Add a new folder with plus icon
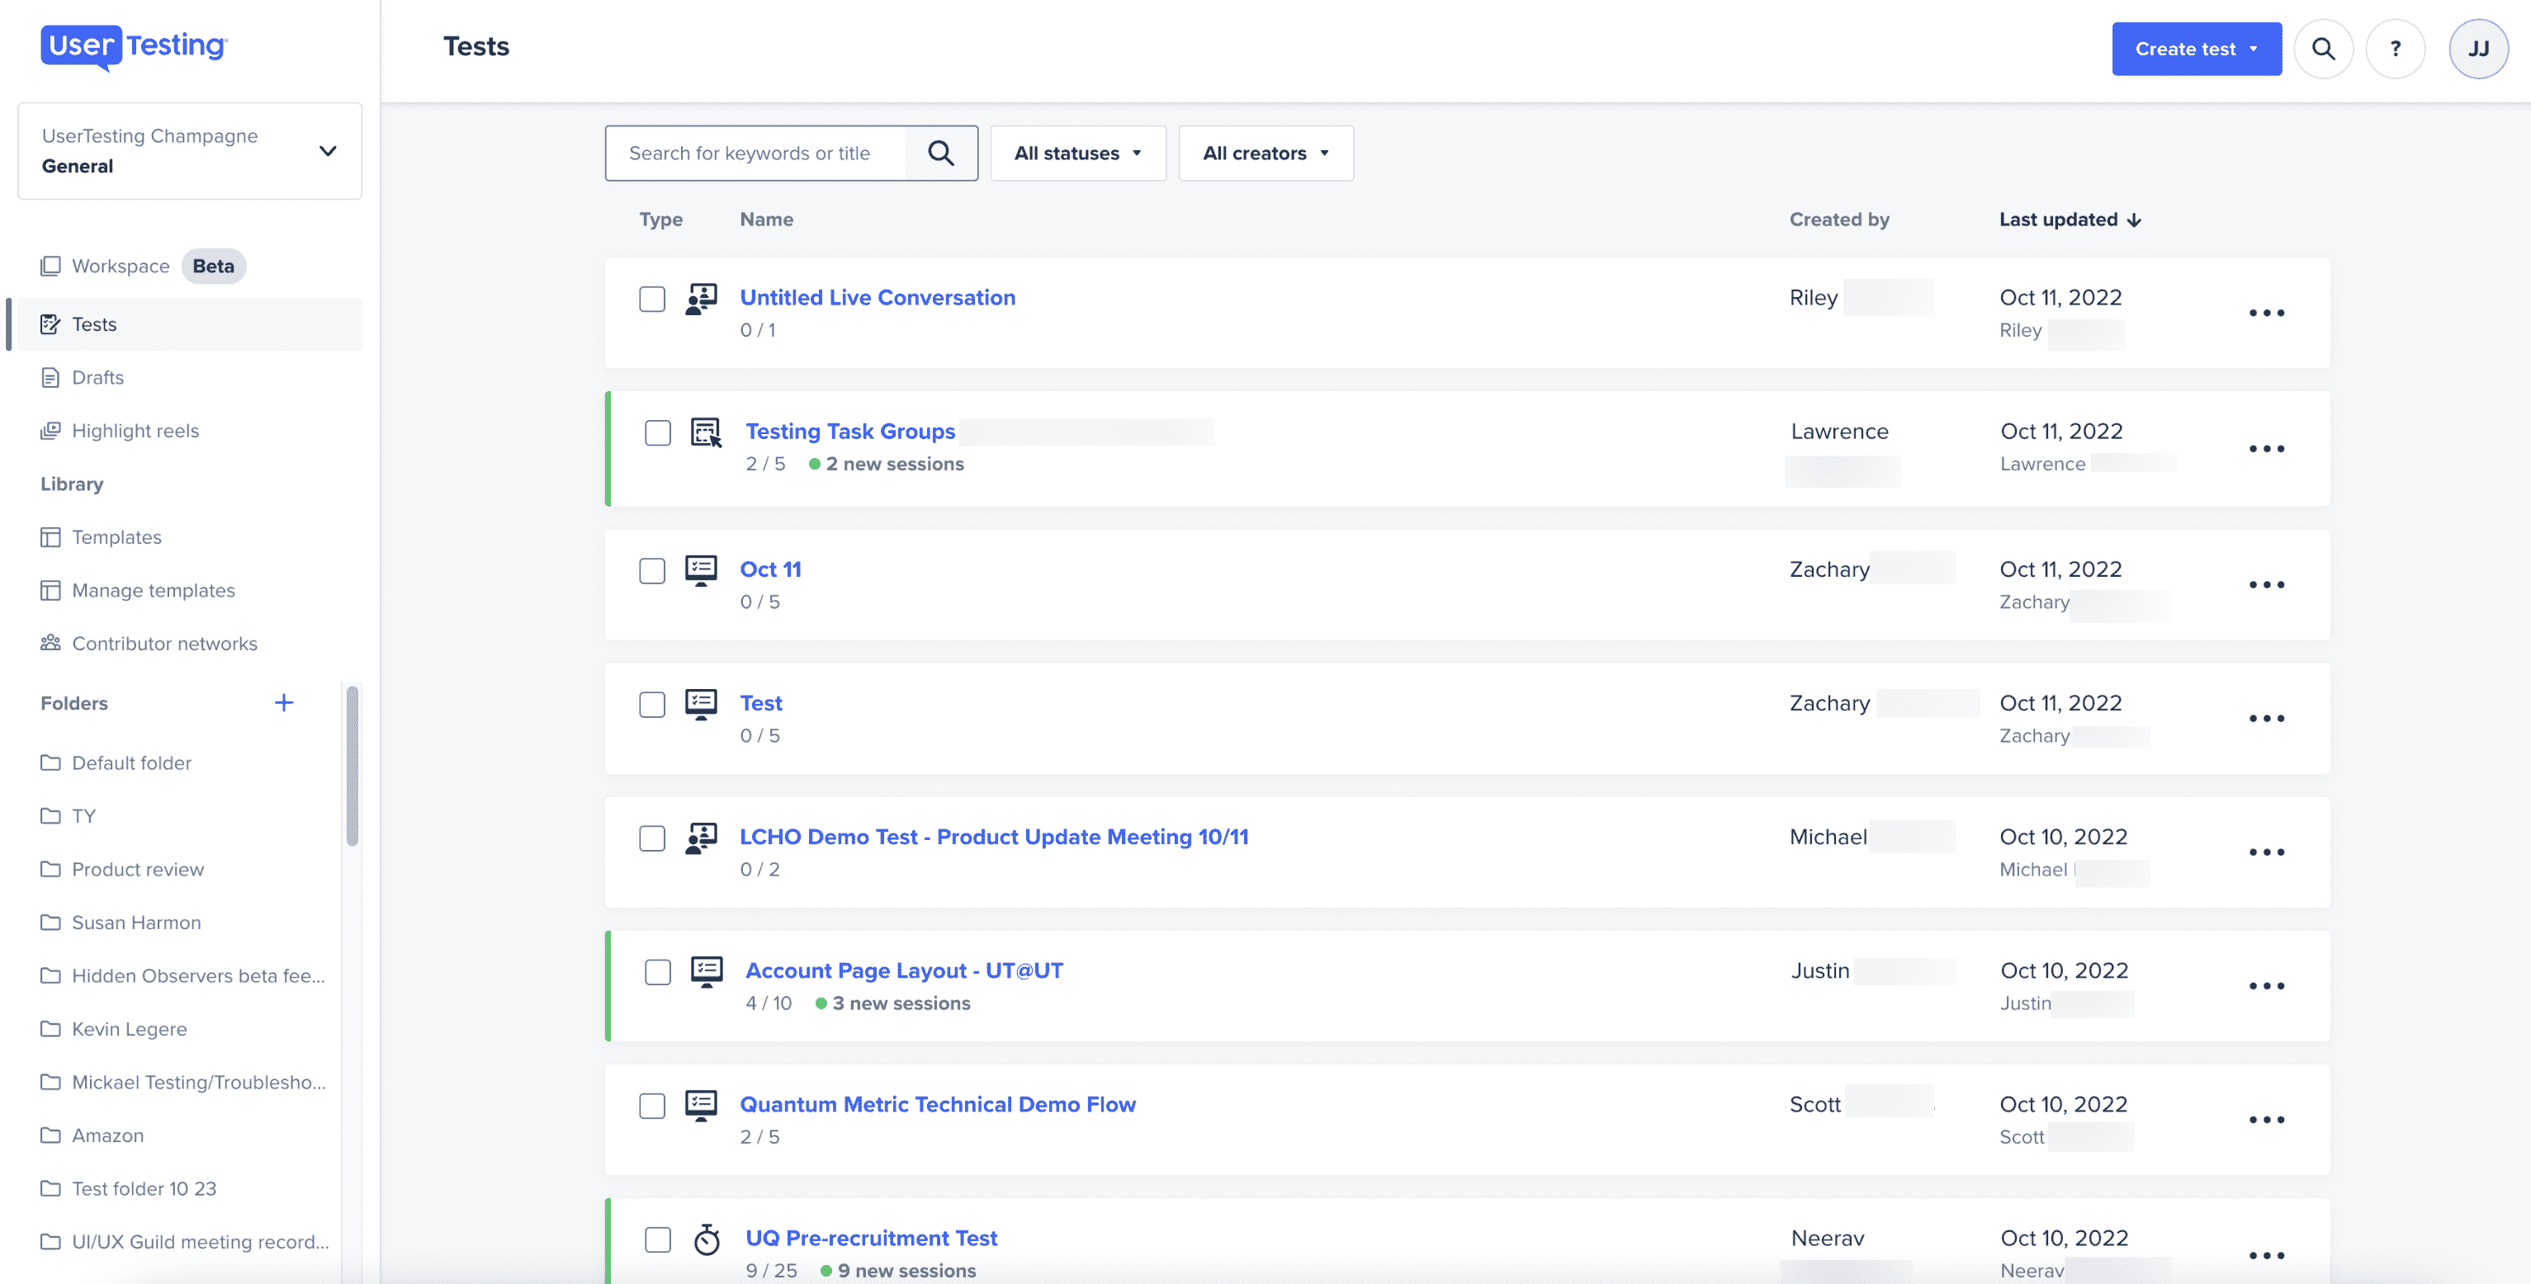The image size is (2531, 1284). 284,702
